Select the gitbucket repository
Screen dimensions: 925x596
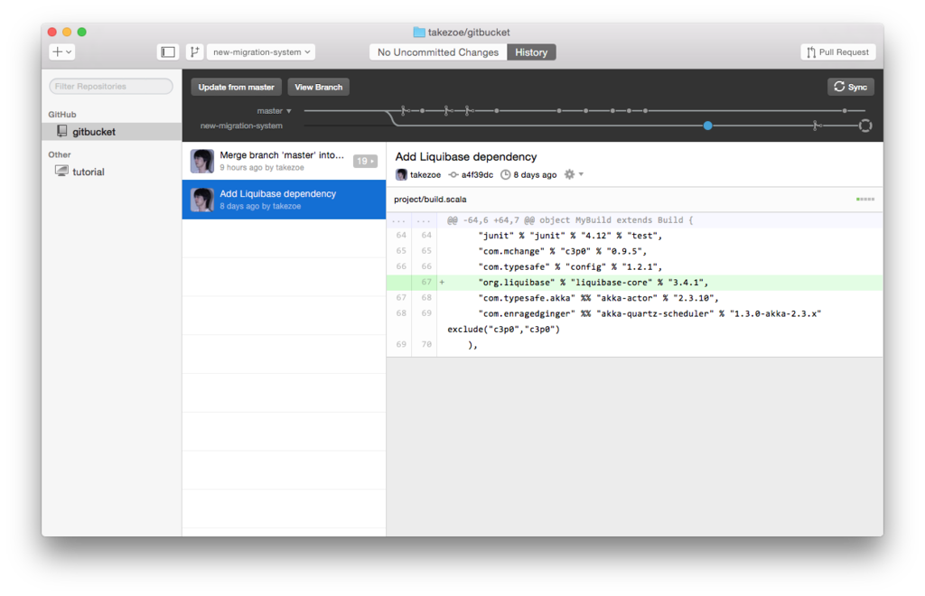111,132
